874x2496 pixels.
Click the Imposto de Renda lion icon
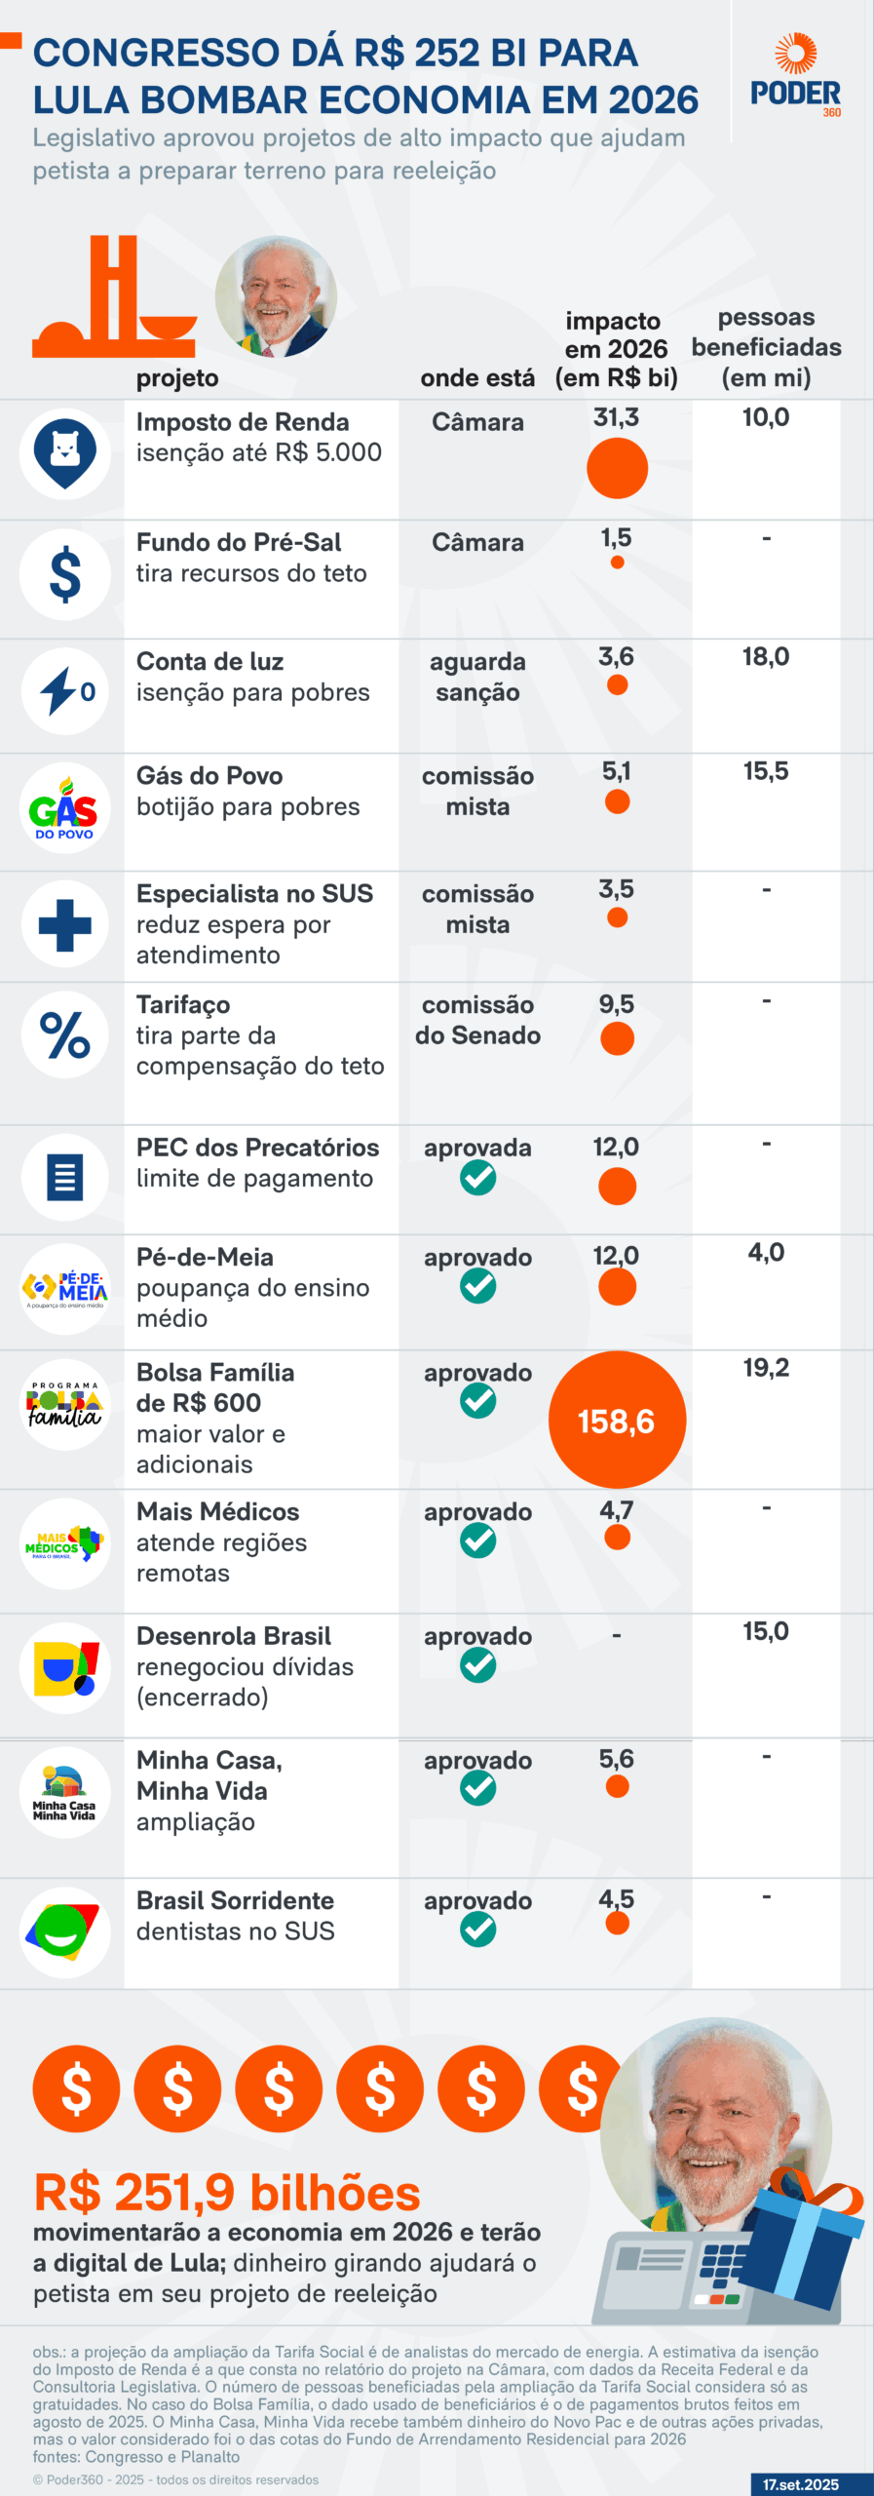65,453
